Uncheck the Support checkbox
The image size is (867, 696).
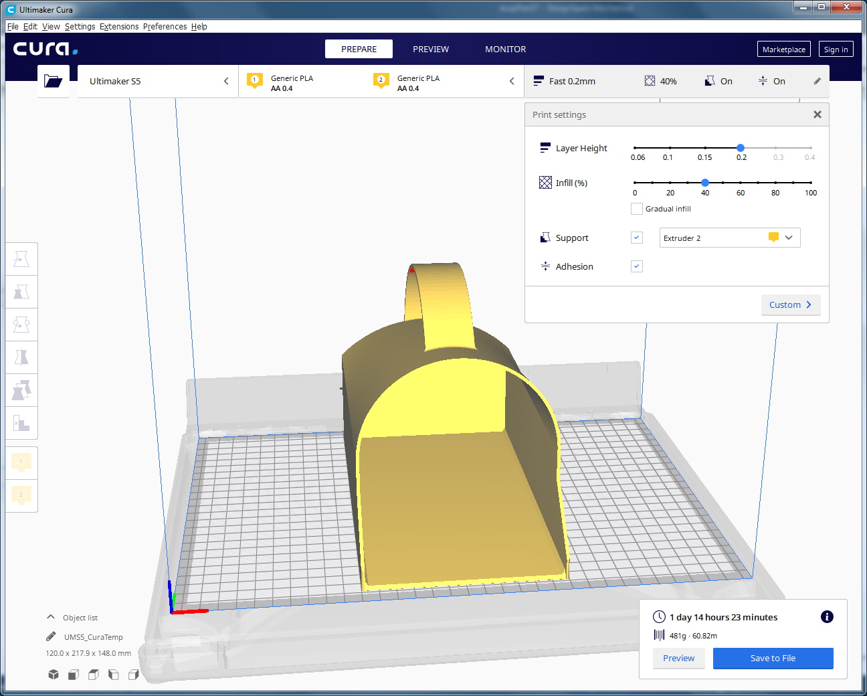[x=637, y=238]
